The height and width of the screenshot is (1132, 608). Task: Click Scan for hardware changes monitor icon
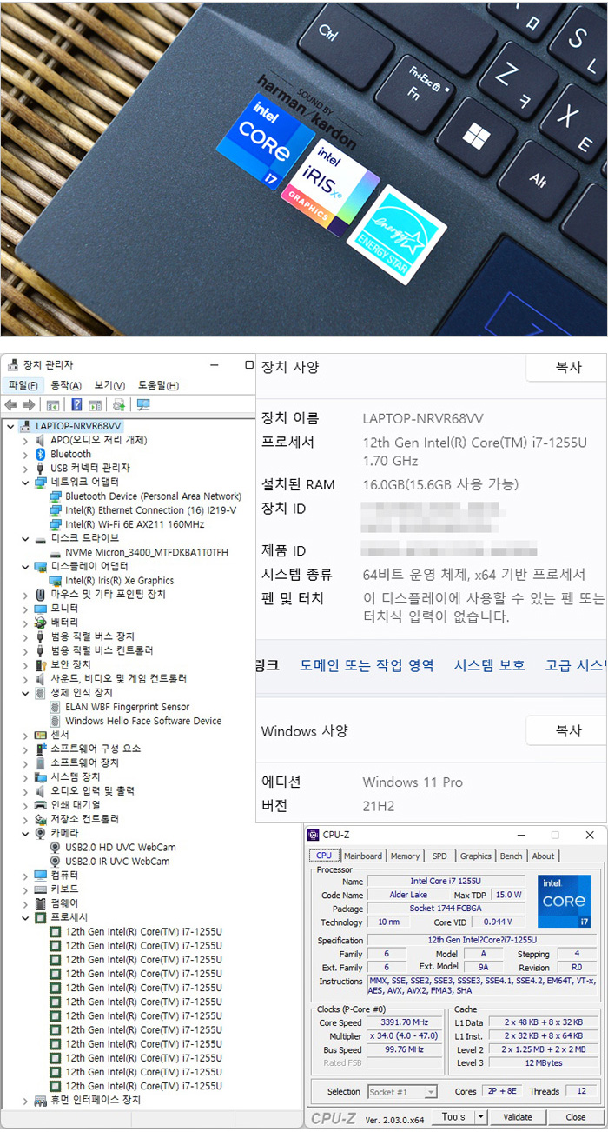coord(143,405)
